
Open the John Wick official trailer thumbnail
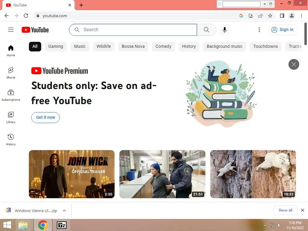pos(72,174)
